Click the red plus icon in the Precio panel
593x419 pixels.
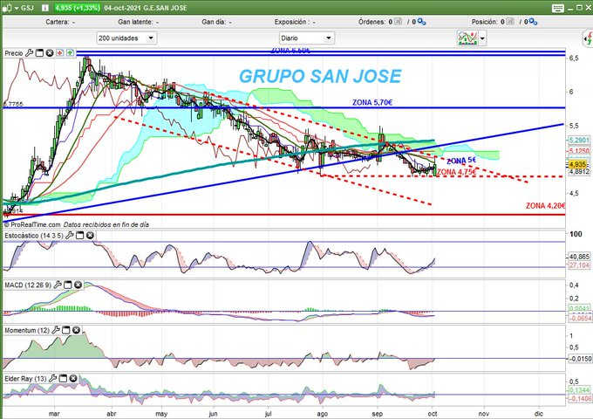[60, 53]
